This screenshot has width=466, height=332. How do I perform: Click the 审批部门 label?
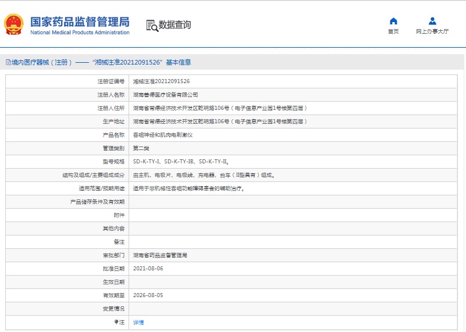click(x=113, y=255)
